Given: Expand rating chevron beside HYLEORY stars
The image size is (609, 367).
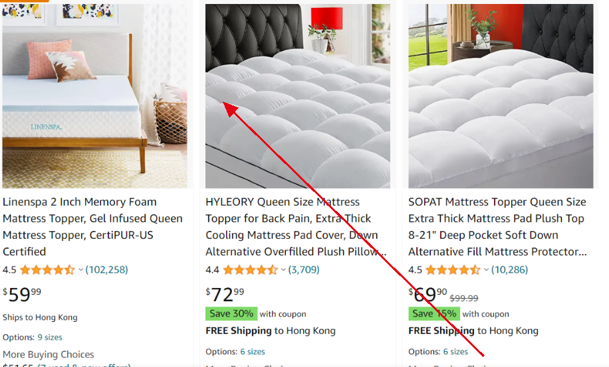Looking at the screenshot, I should coord(283,269).
